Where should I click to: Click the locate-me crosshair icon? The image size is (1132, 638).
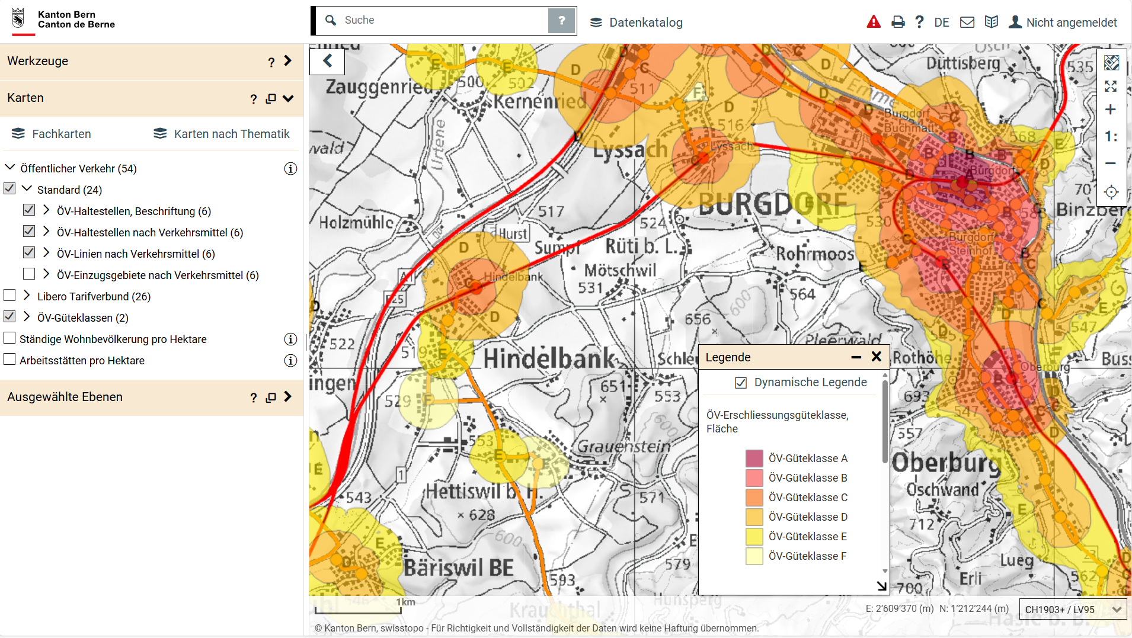pos(1111,192)
